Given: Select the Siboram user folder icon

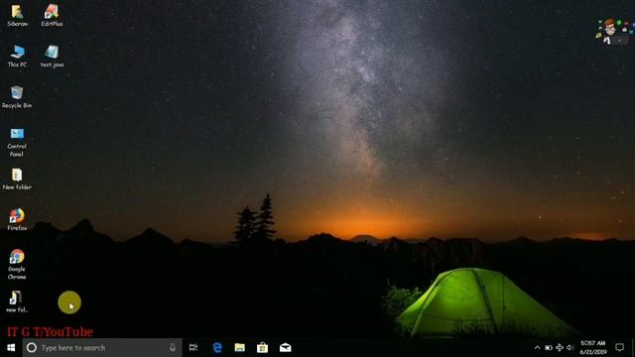Looking at the screenshot, I should tap(17, 16).
